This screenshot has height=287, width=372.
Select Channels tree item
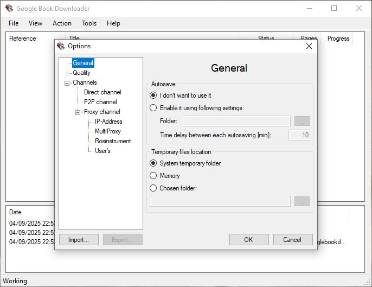click(85, 82)
